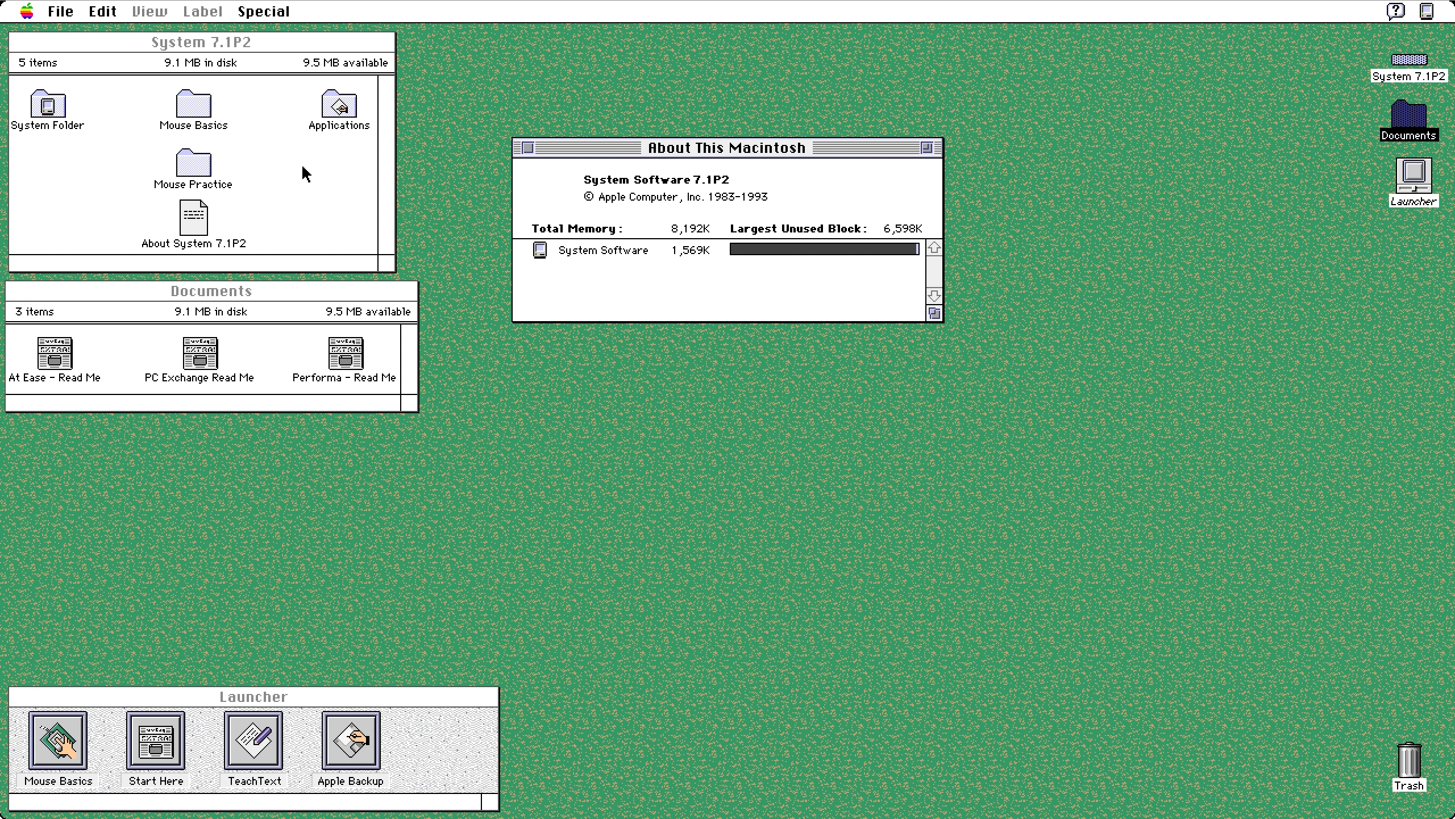Select the Performa - Read Me document
This screenshot has height=819, width=1455.
(x=345, y=353)
